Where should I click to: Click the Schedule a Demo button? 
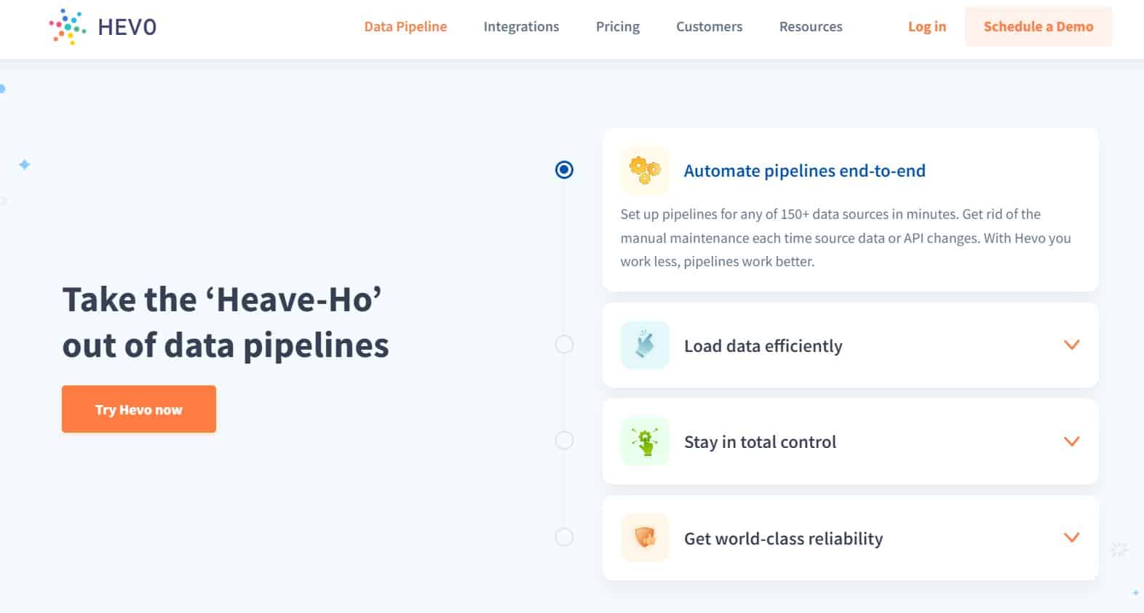pos(1038,27)
